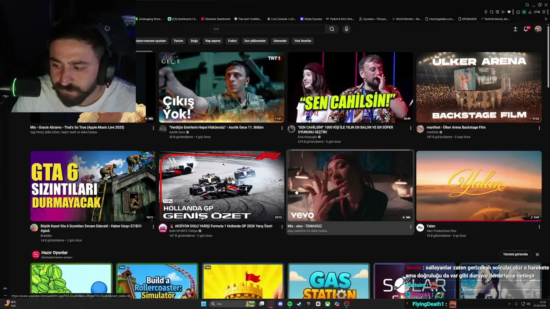This screenshot has height=309, width=550.
Task: Open the weather widget on the taskbar
Action: click(x=9, y=304)
